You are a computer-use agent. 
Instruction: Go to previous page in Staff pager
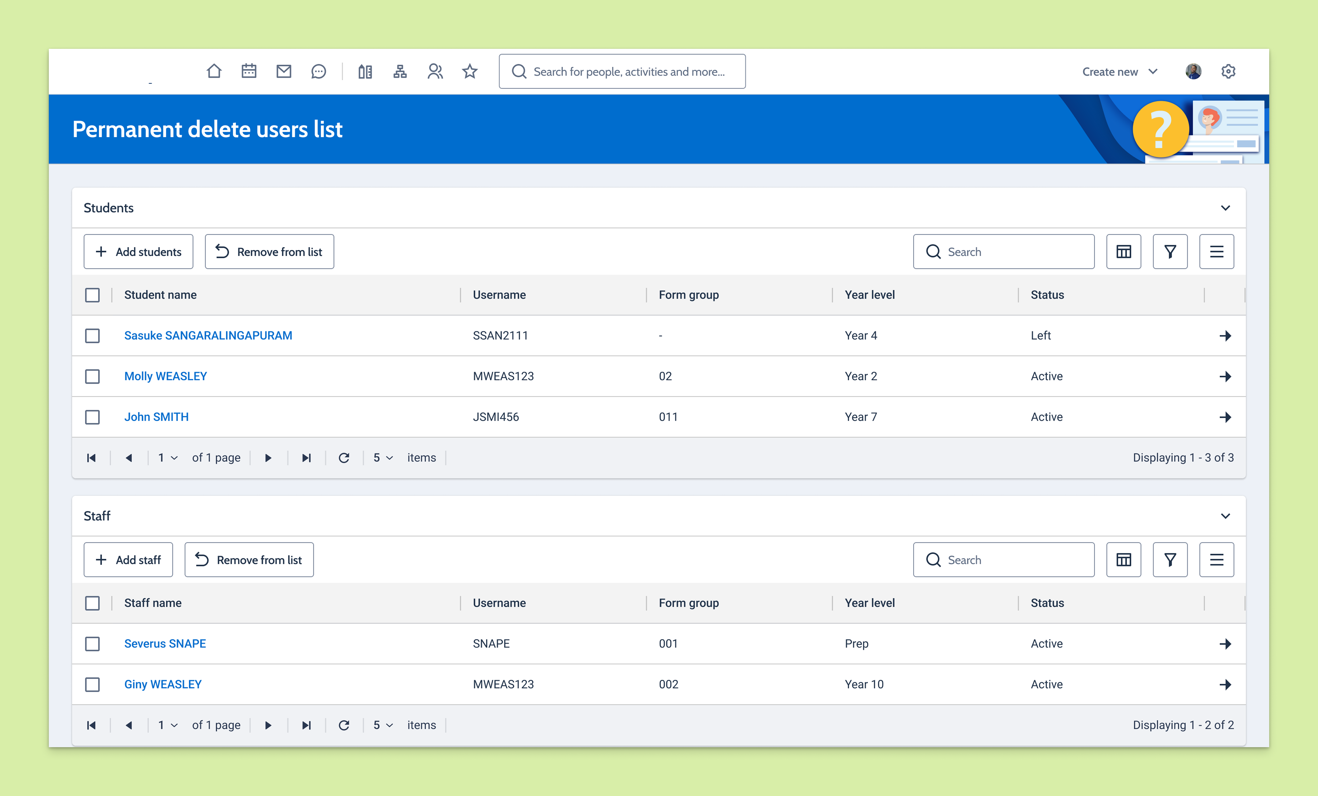(129, 725)
